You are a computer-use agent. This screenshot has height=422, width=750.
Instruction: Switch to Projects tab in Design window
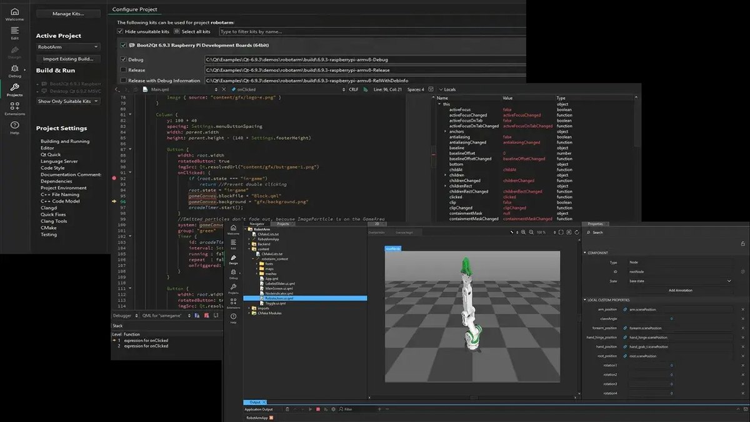[283, 223]
